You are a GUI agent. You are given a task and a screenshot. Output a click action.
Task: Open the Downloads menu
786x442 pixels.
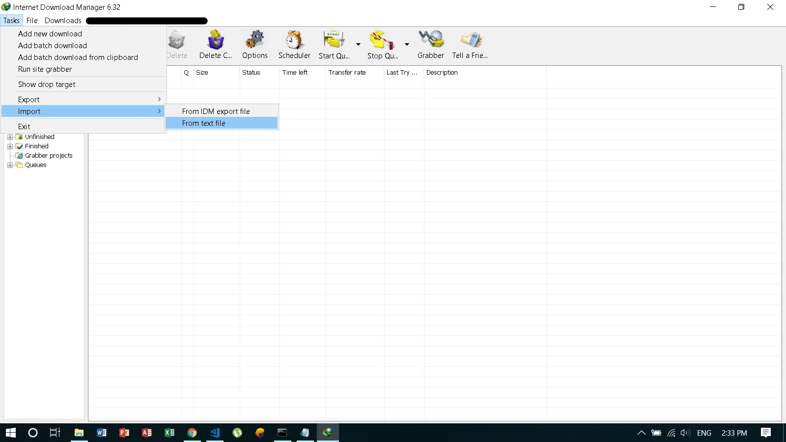pos(62,20)
